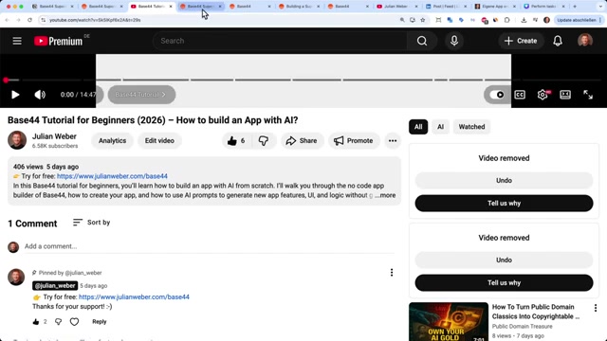
Task: Go to YouTube Premium home logo
Action: [x=59, y=41]
